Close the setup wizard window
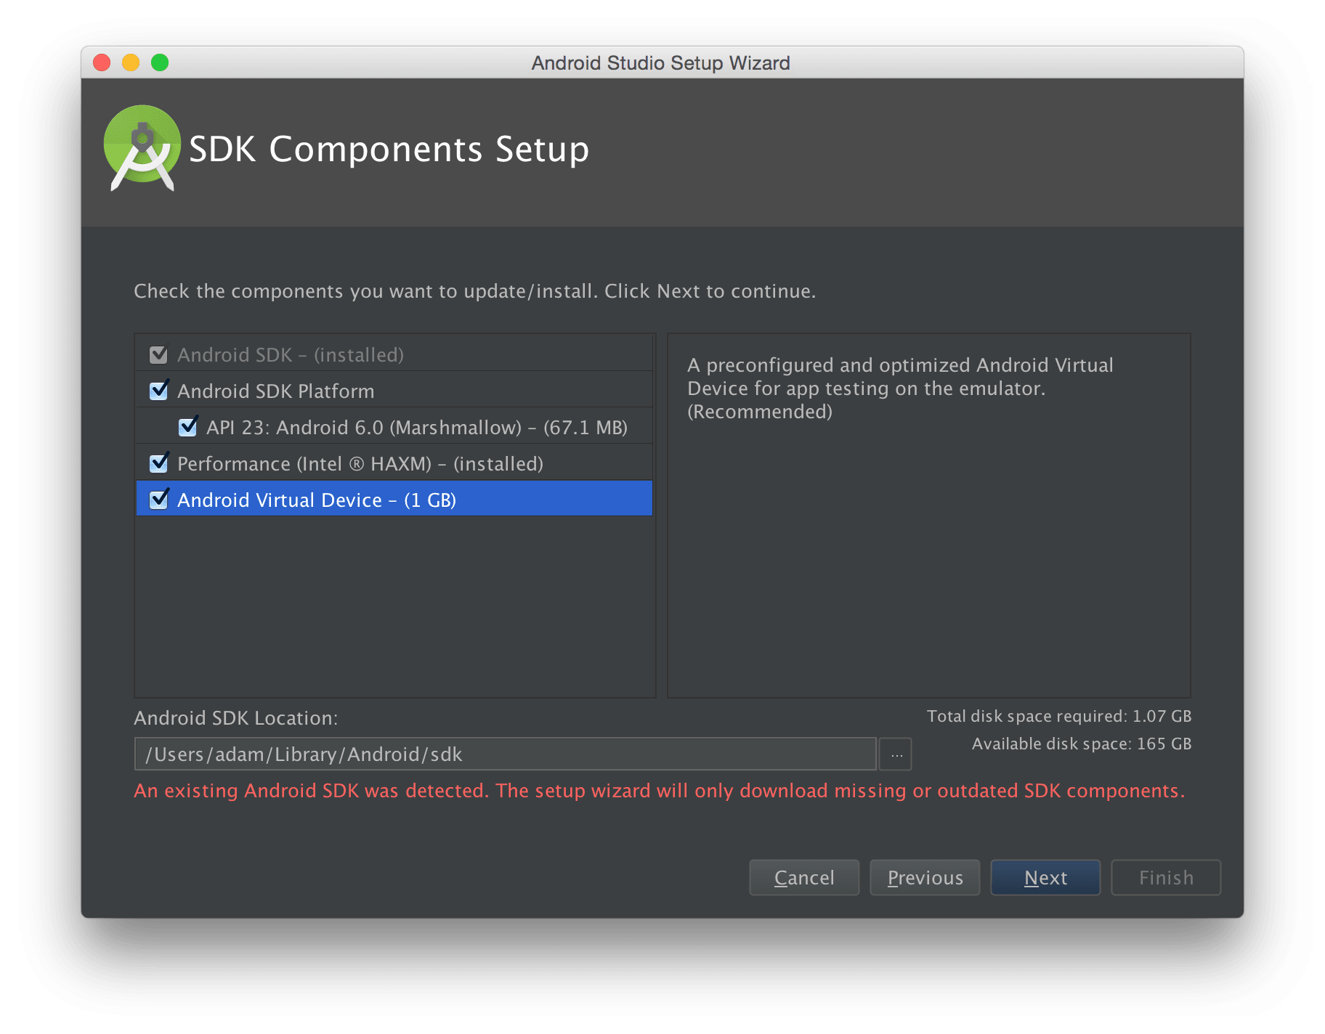Image resolution: width=1325 pixels, height=1034 pixels. point(102,63)
